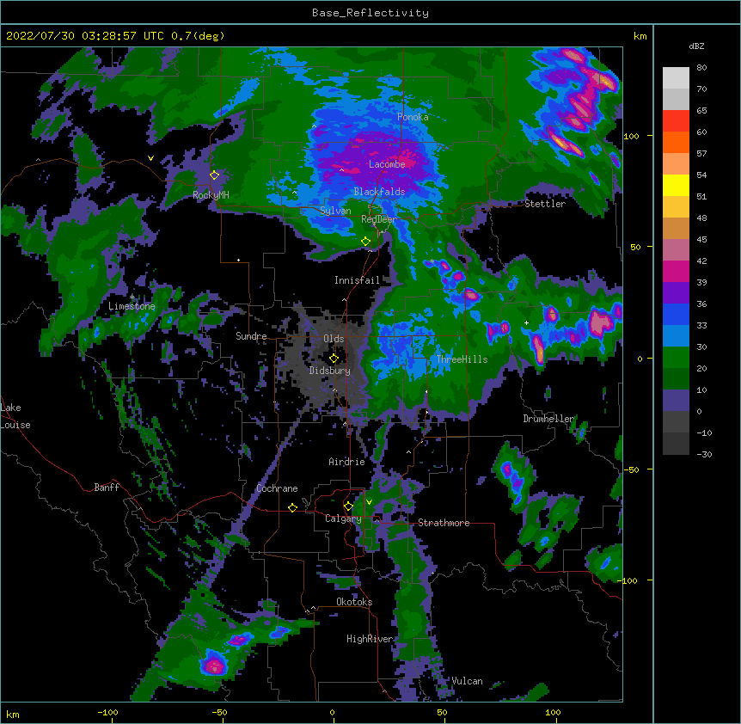741x724 pixels.
Task: Click the yellow radar site marker between Olds and Didsbury
Action: click(334, 359)
